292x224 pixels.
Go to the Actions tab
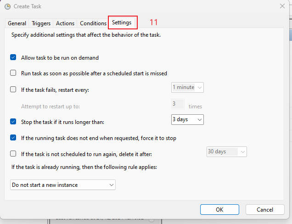point(65,23)
